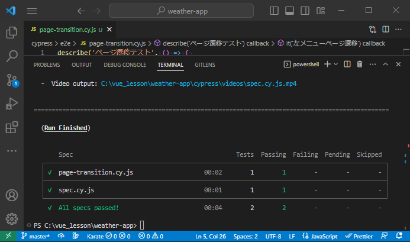Go forward with the right arrow
Image resolution: width=410 pixels, height=242 pixels.
[97, 11]
